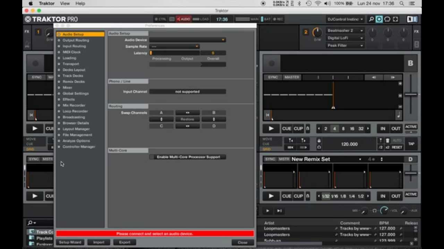
Task: Delete grid marker trash icon deck B
Action: pos(387,141)
